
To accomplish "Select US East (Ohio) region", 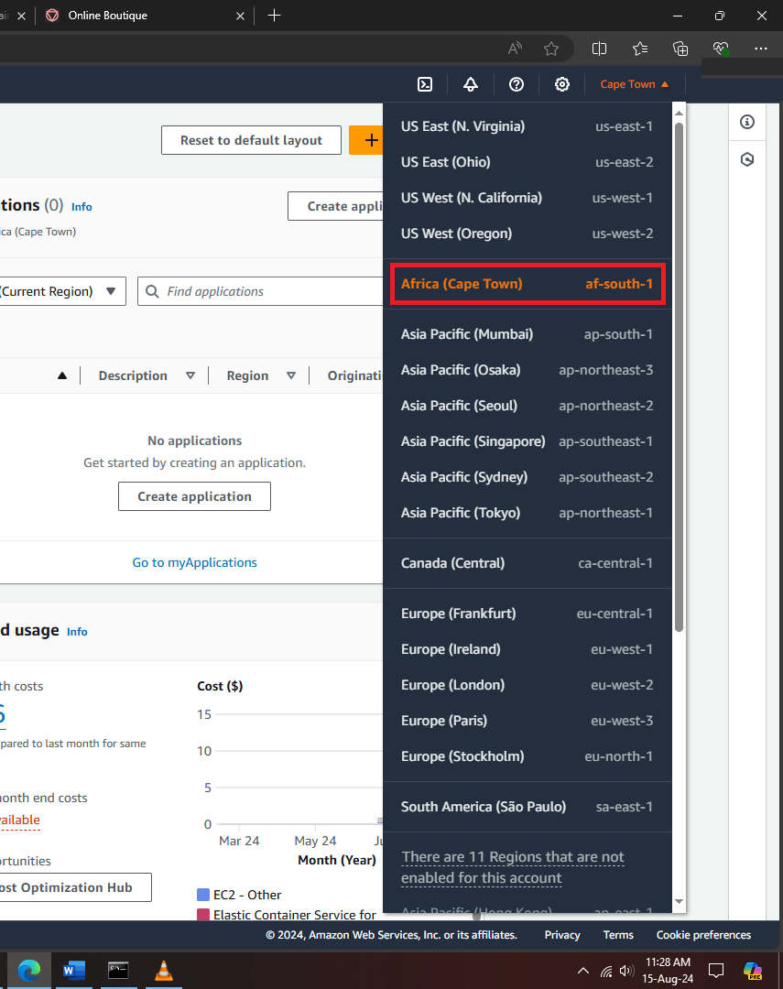I will click(527, 162).
